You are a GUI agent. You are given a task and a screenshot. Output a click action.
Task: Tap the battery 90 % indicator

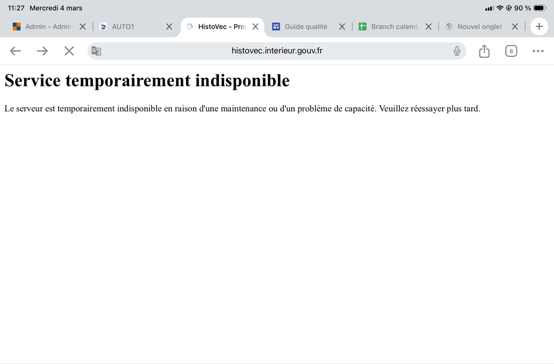click(530, 8)
